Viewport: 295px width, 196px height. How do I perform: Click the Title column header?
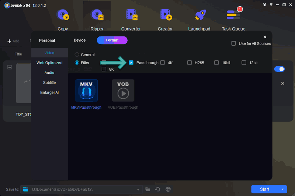click(18, 54)
